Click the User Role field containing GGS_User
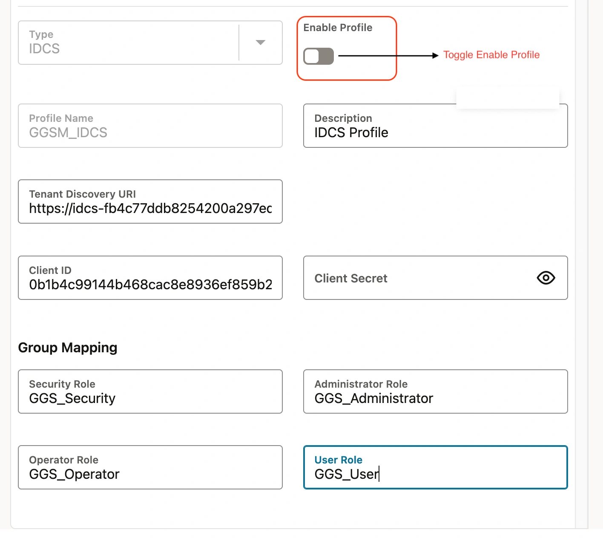The height and width of the screenshot is (541, 603). tap(435, 467)
